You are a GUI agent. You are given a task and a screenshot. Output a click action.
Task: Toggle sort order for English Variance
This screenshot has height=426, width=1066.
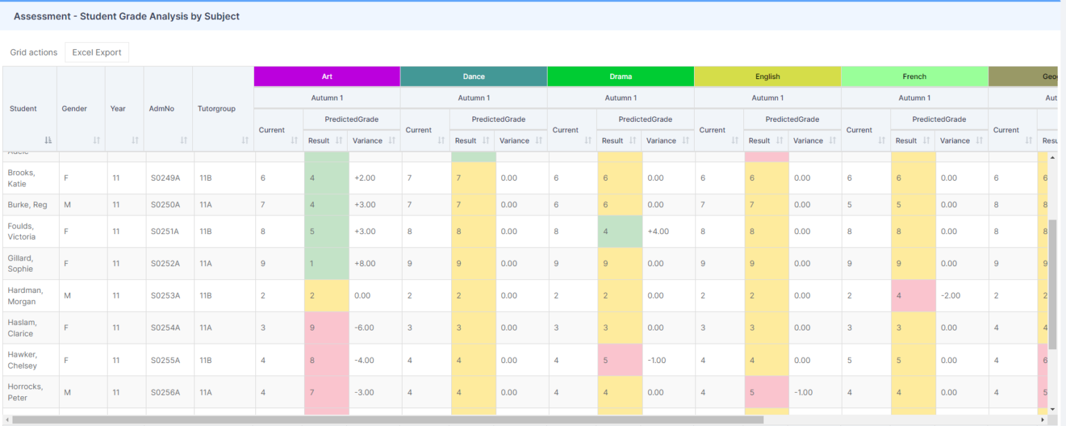[831, 141]
